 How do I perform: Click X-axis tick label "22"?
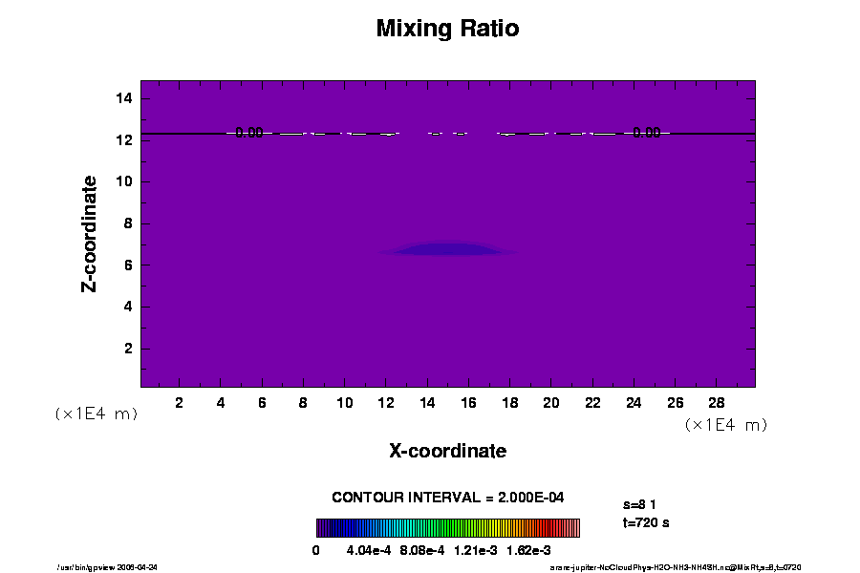pos(592,403)
